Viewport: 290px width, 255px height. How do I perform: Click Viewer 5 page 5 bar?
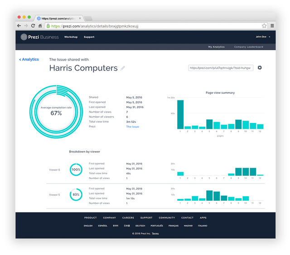[x=209, y=196]
